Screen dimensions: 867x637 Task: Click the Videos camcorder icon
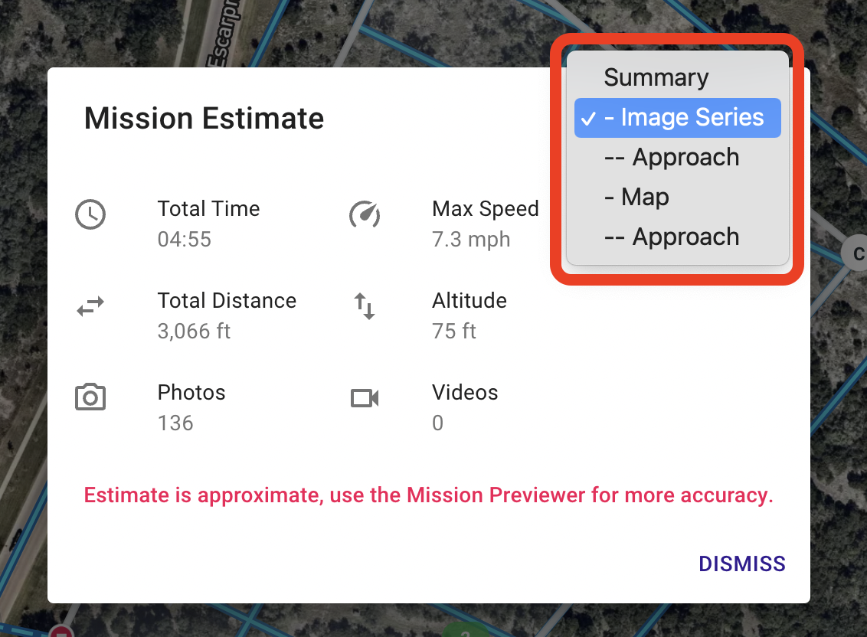[365, 398]
